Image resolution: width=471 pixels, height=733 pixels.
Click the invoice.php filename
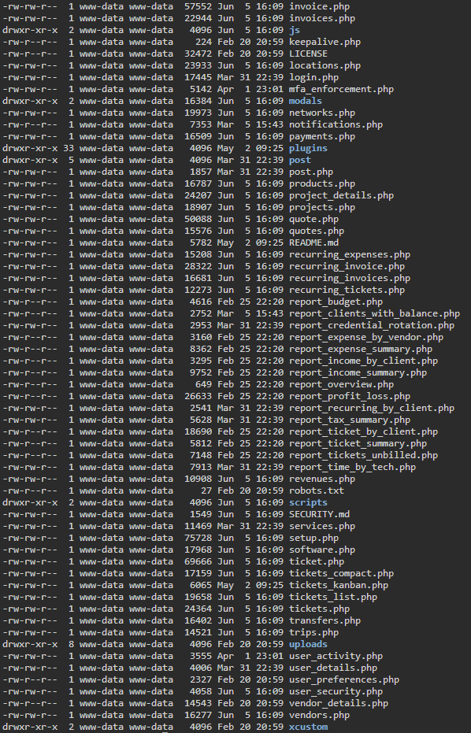[319, 6]
